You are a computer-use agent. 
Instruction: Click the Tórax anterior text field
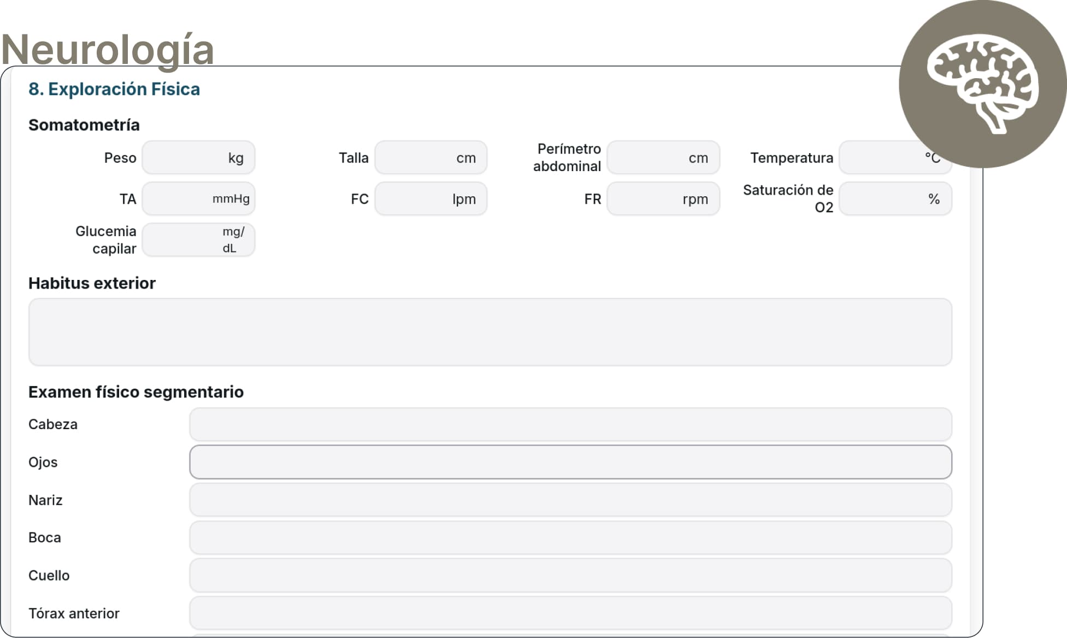[x=570, y=613]
